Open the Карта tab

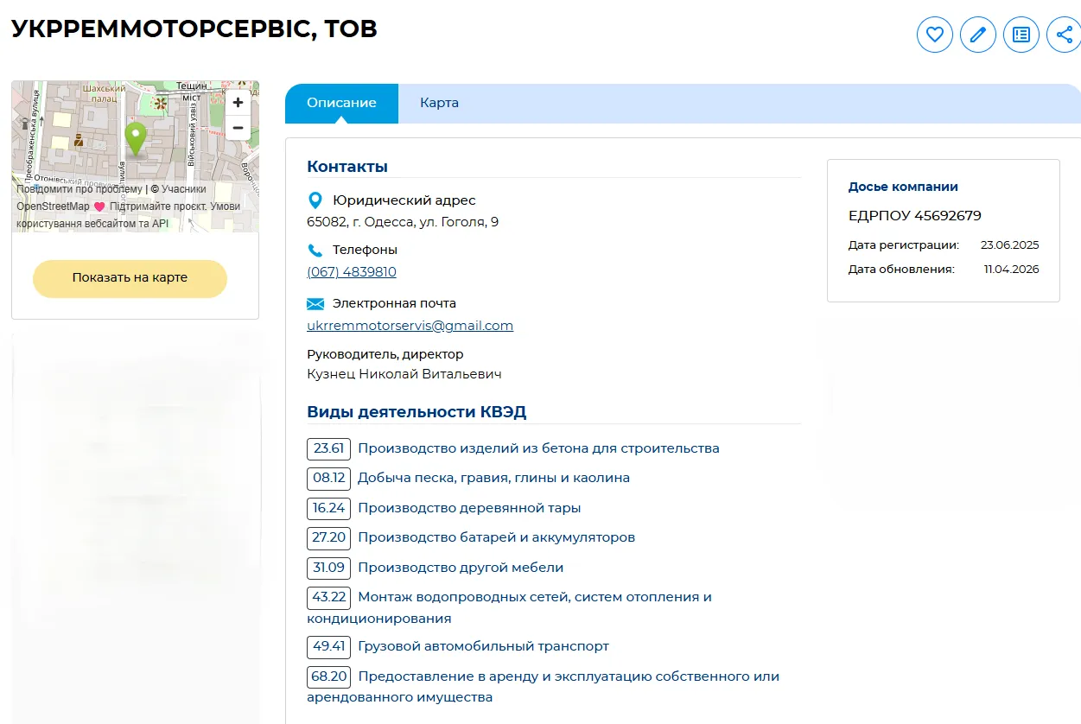point(439,103)
